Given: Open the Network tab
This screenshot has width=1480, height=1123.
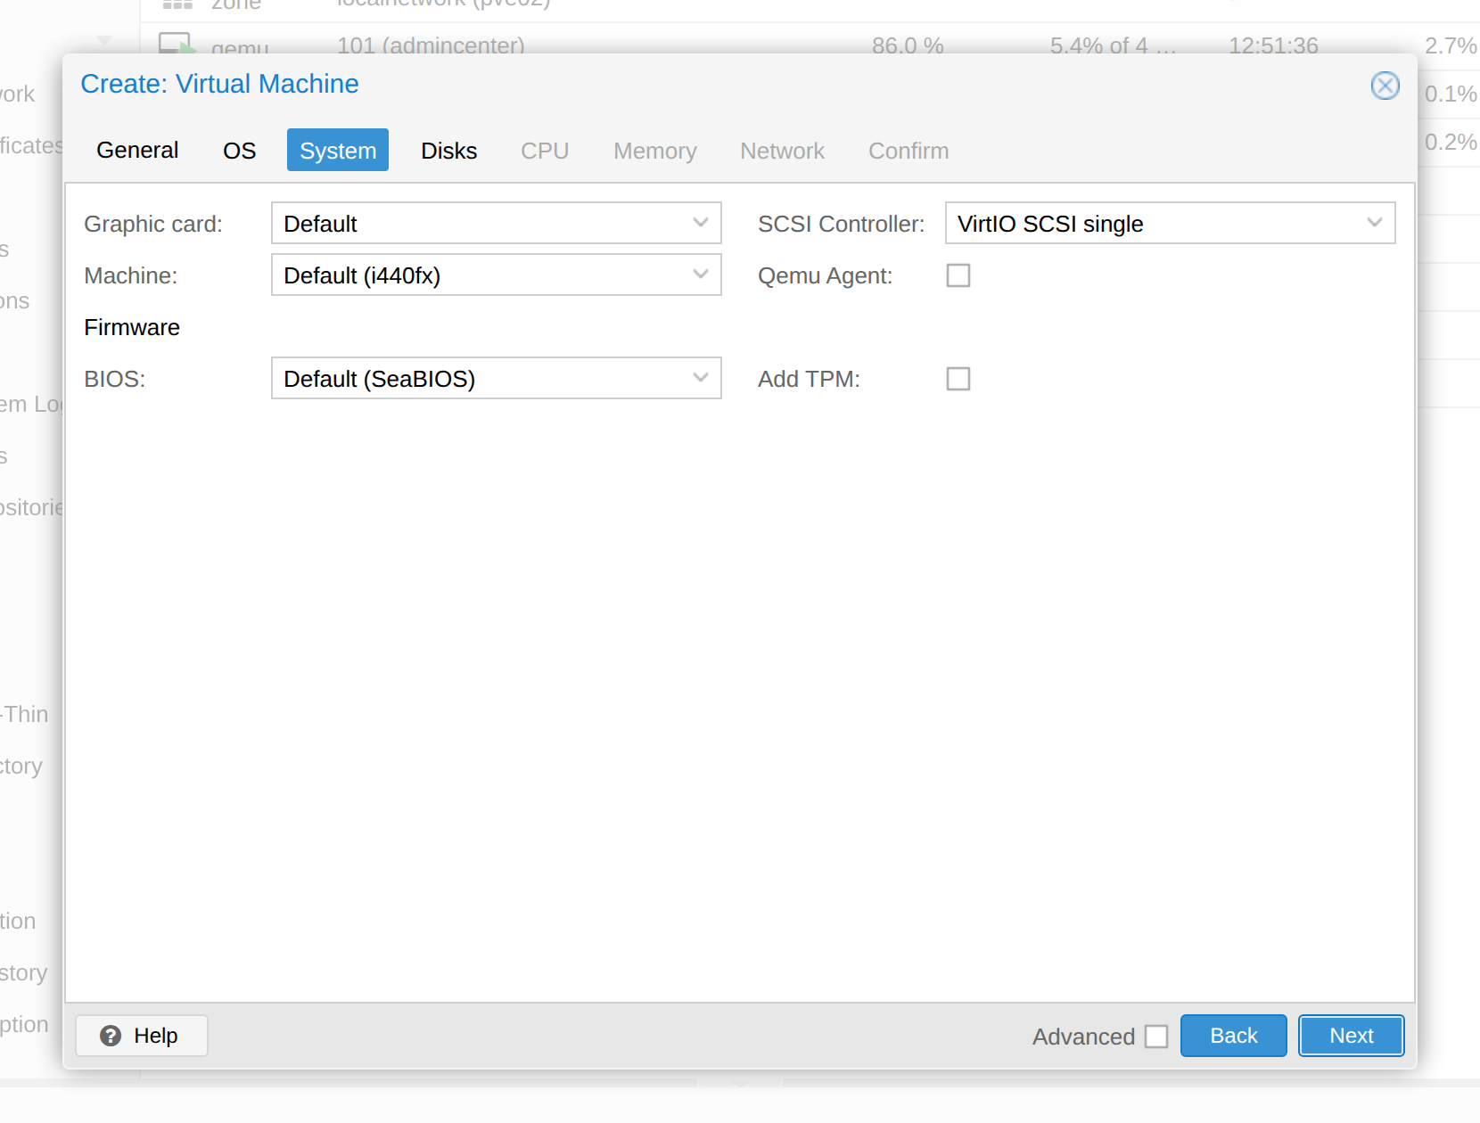Looking at the screenshot, I should point(782,150).
